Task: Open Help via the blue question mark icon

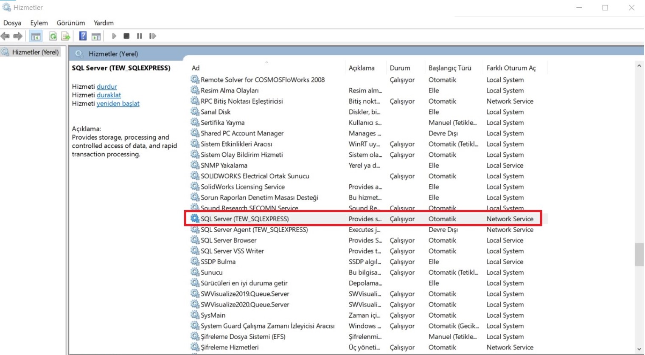Action: coord(83,36)
